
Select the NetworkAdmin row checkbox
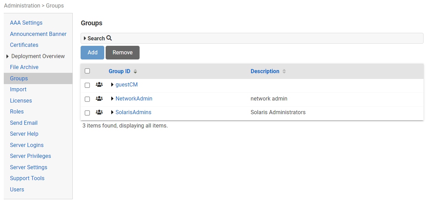(87, 99)
